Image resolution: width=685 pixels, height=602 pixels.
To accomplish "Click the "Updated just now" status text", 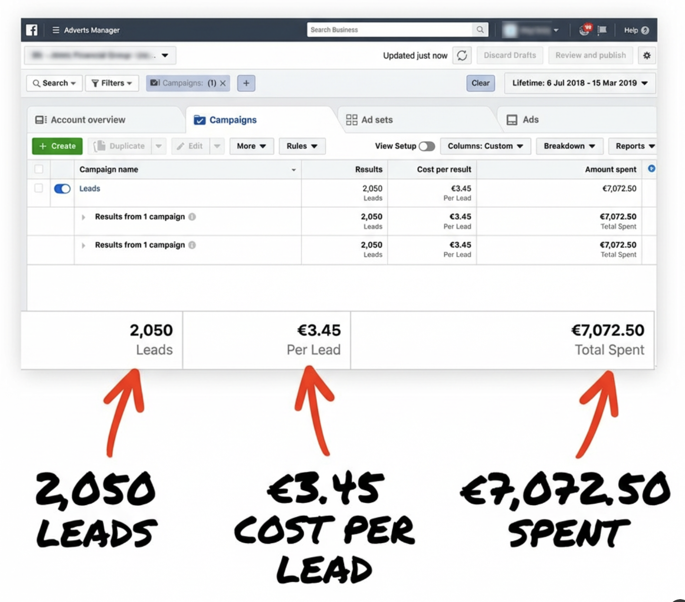I will (415, 56).
